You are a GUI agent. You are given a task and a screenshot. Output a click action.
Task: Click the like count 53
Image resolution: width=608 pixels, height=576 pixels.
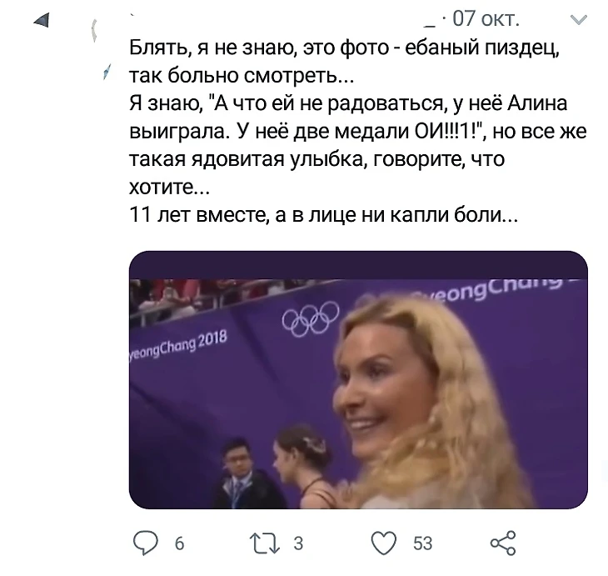tap(423, 543)
